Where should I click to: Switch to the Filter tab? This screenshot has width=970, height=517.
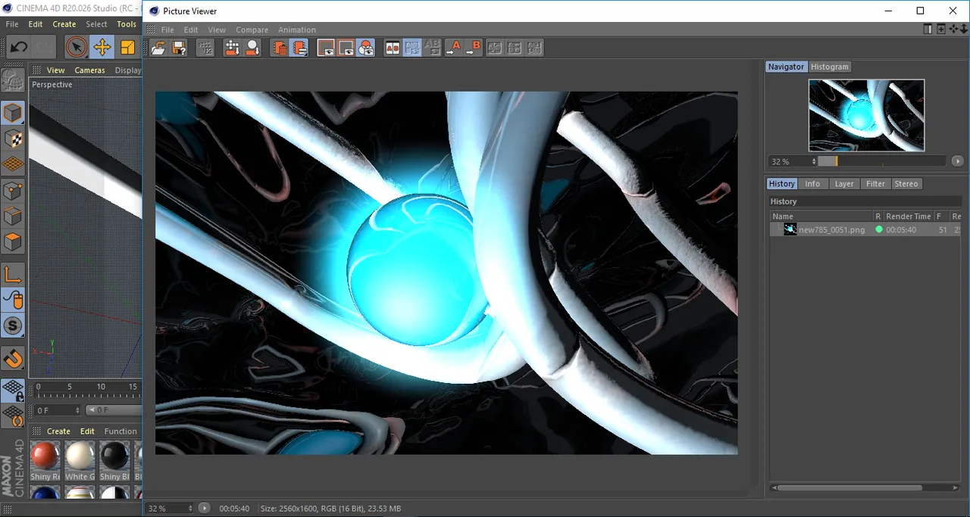(x=875, y=184)
